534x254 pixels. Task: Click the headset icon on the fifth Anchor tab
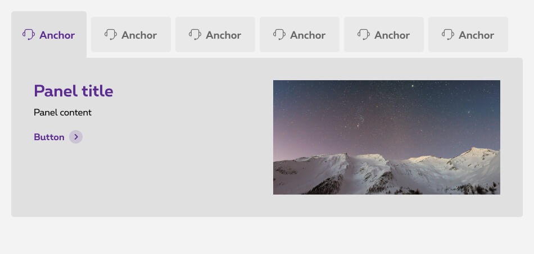[364, 35]
